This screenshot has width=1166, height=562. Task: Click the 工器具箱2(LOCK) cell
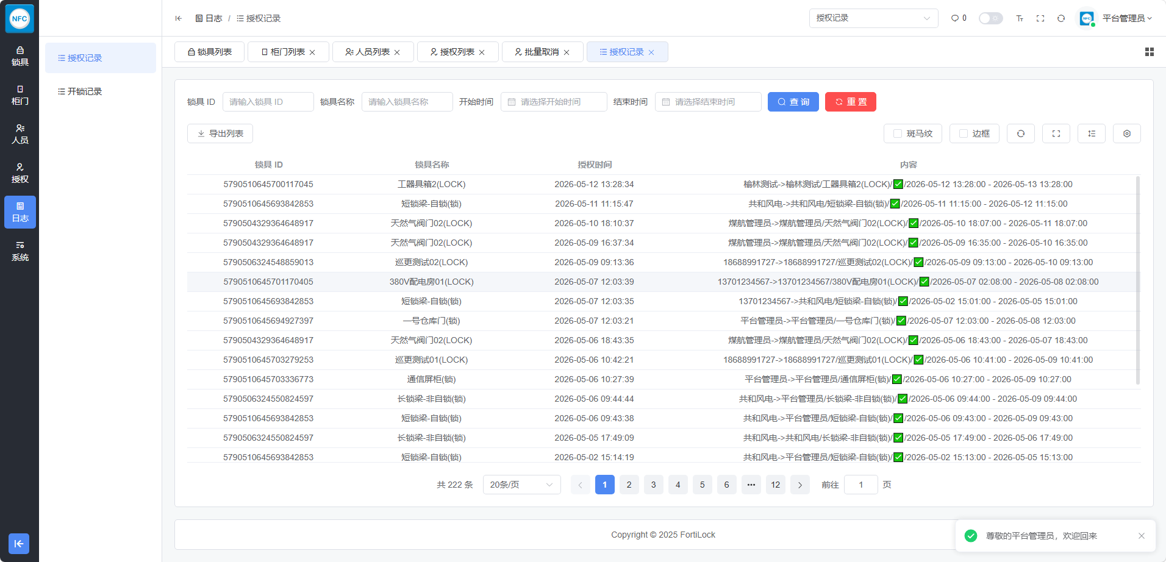coord(432,184)
